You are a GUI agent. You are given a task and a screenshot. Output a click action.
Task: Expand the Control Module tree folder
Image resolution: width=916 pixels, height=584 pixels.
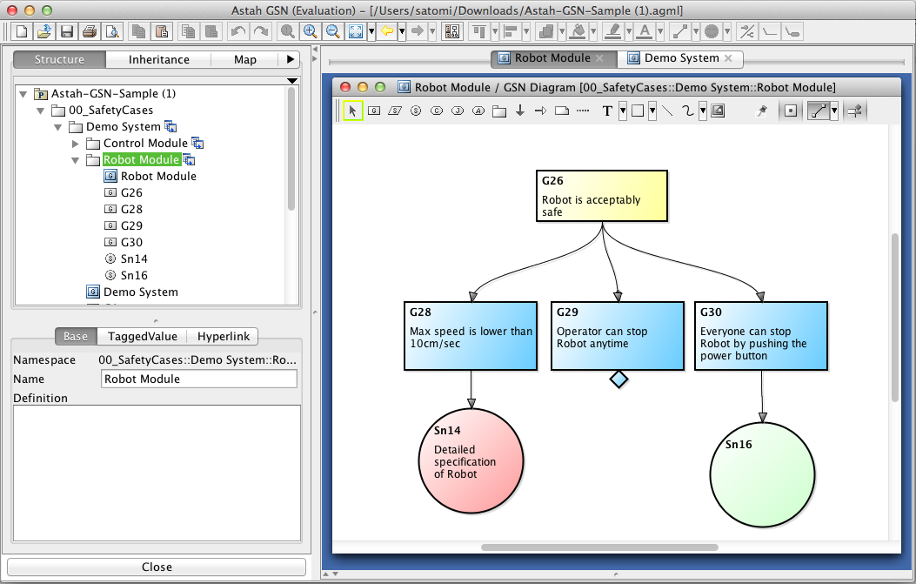(x=76, y=144)
